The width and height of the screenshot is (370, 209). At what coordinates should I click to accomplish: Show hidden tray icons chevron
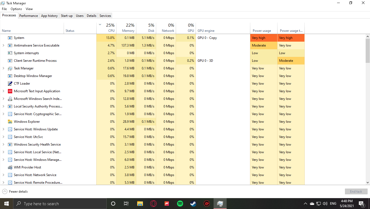pyautogui.click(x=305, y=204)
